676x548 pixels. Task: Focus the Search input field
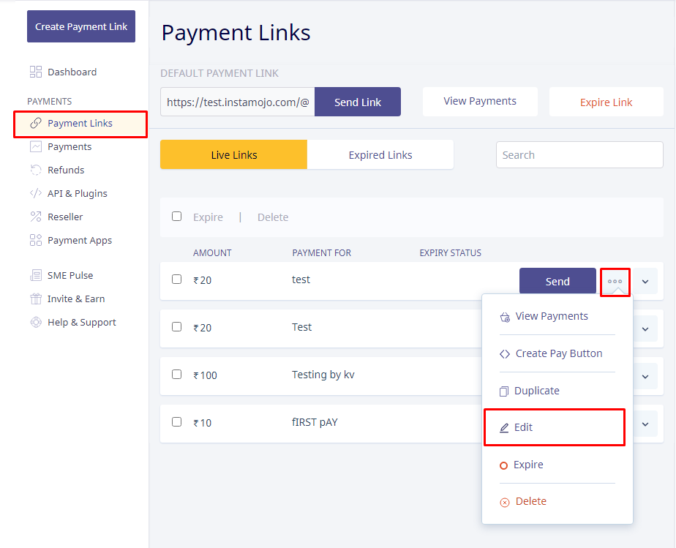tap(579, 155)
